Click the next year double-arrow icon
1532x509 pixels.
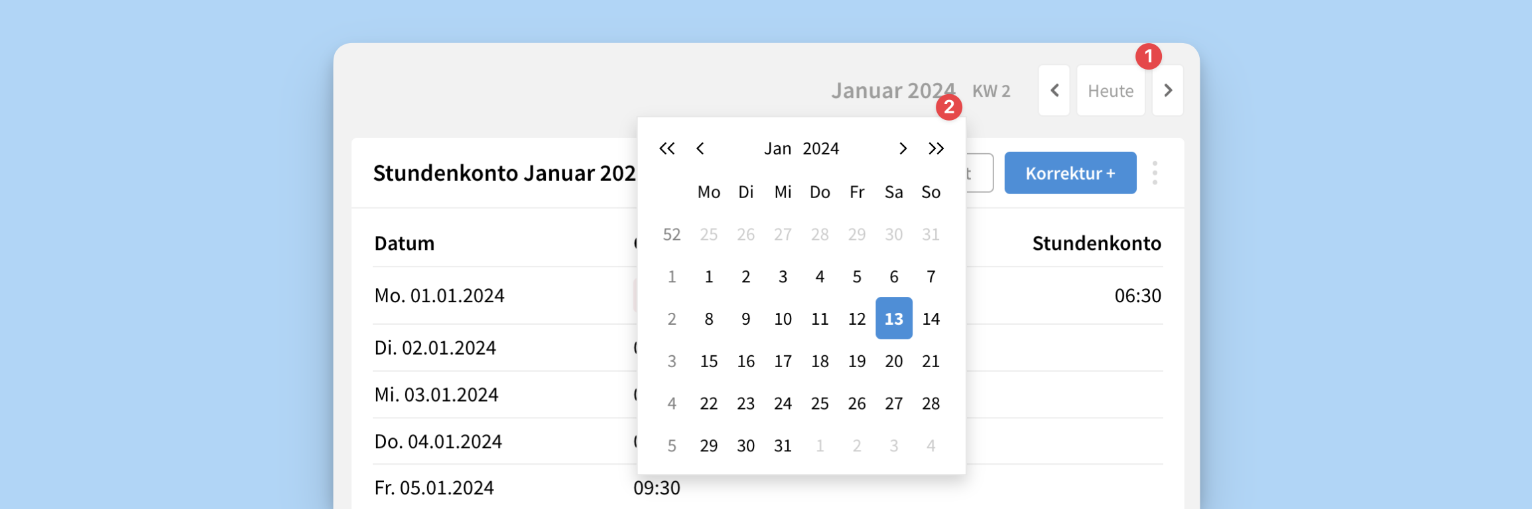(936, 148)
